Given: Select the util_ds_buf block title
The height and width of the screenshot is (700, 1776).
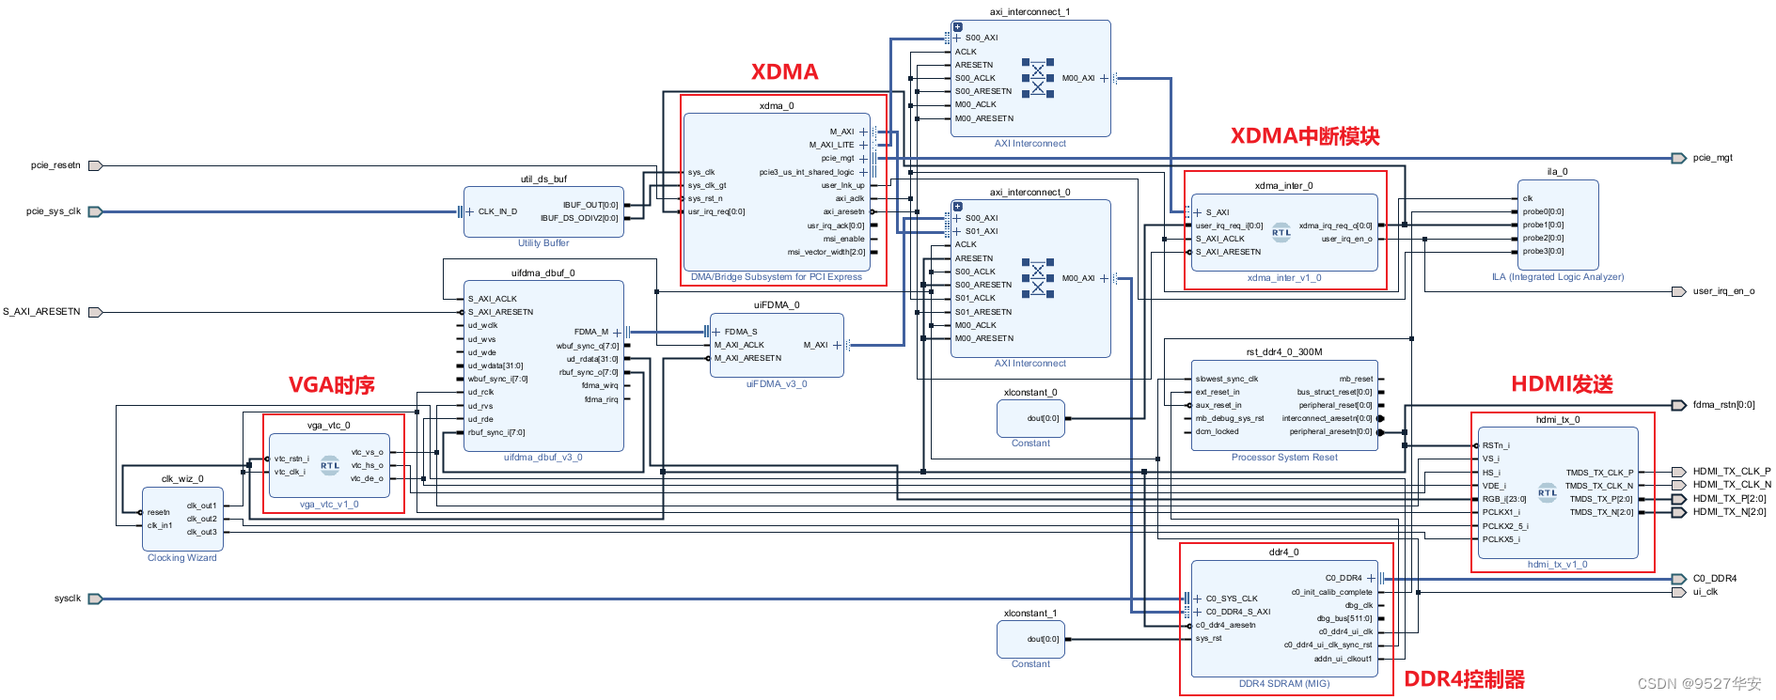Looking at the screenshot, I should click(x=543, y=179).
